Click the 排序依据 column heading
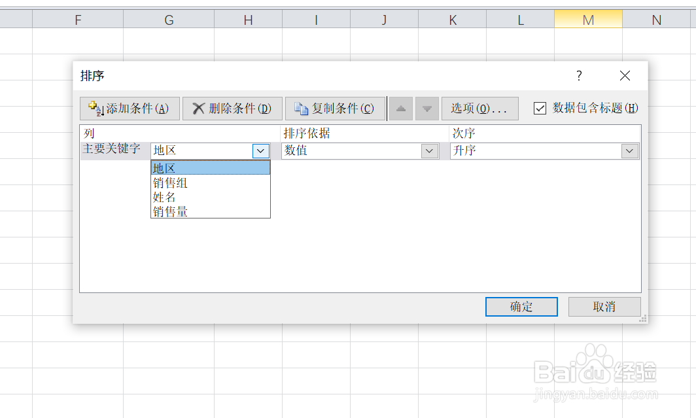 coord(307,133)
